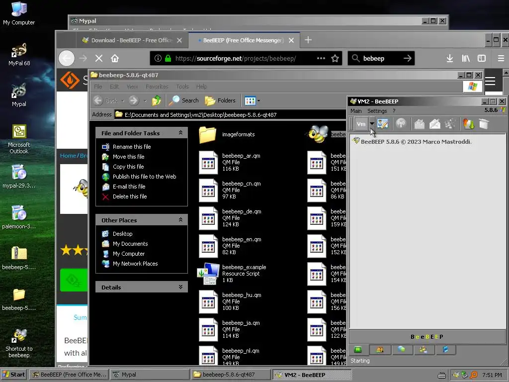509x382 pixels.
Task: Open My Network Places link
Action: pyautogui.click(x=135, y=264)
